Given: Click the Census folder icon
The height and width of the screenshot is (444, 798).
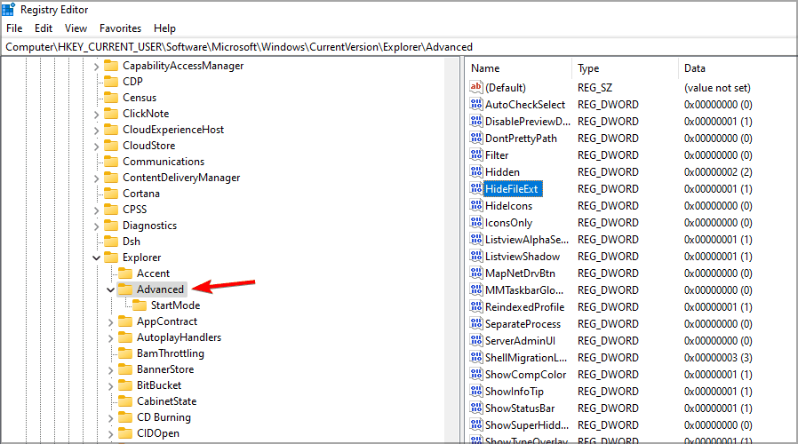Looking at the screenshot, I should point(111,97).
